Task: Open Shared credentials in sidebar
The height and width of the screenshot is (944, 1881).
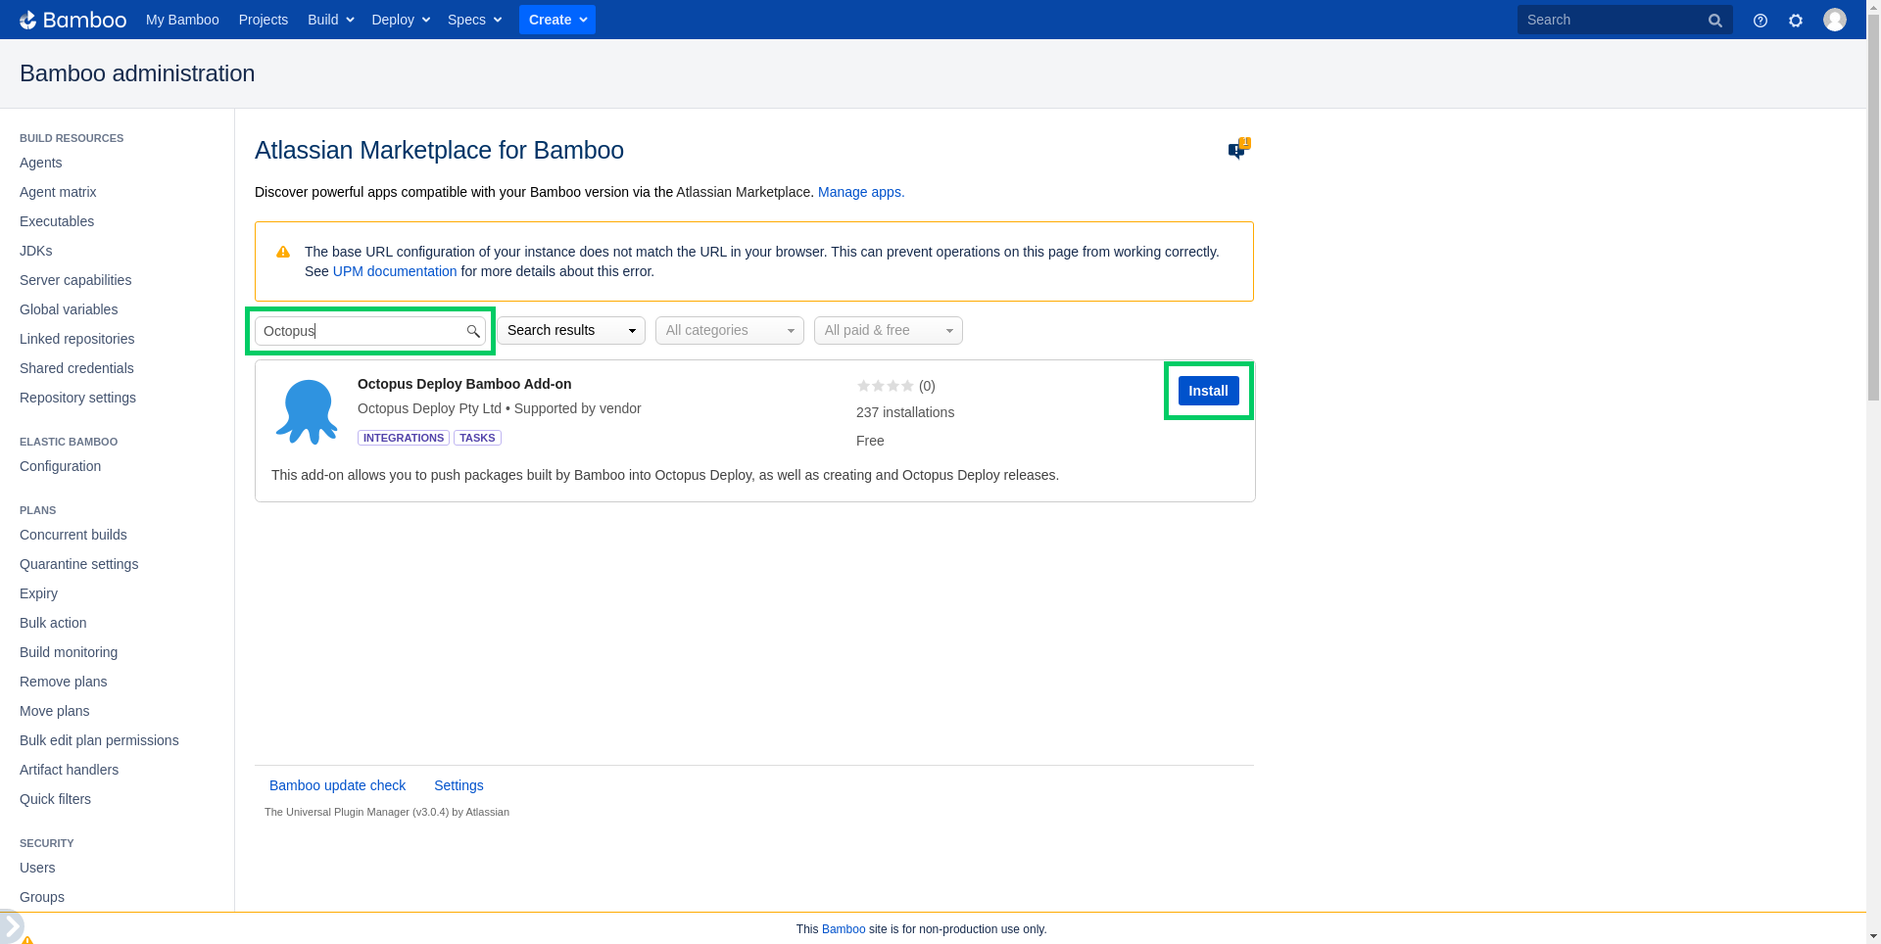Action: tap(76, 368)
